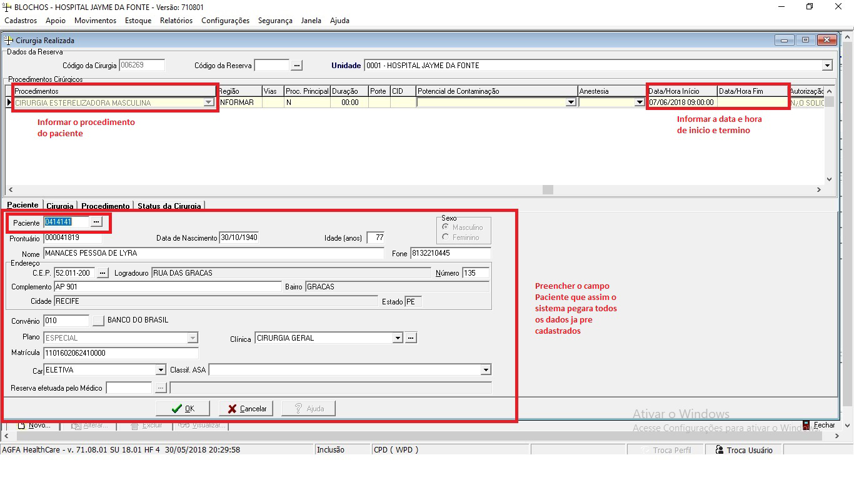Click the Data de Nascimento field
The image size is (854, 480).
coord(239,238)
